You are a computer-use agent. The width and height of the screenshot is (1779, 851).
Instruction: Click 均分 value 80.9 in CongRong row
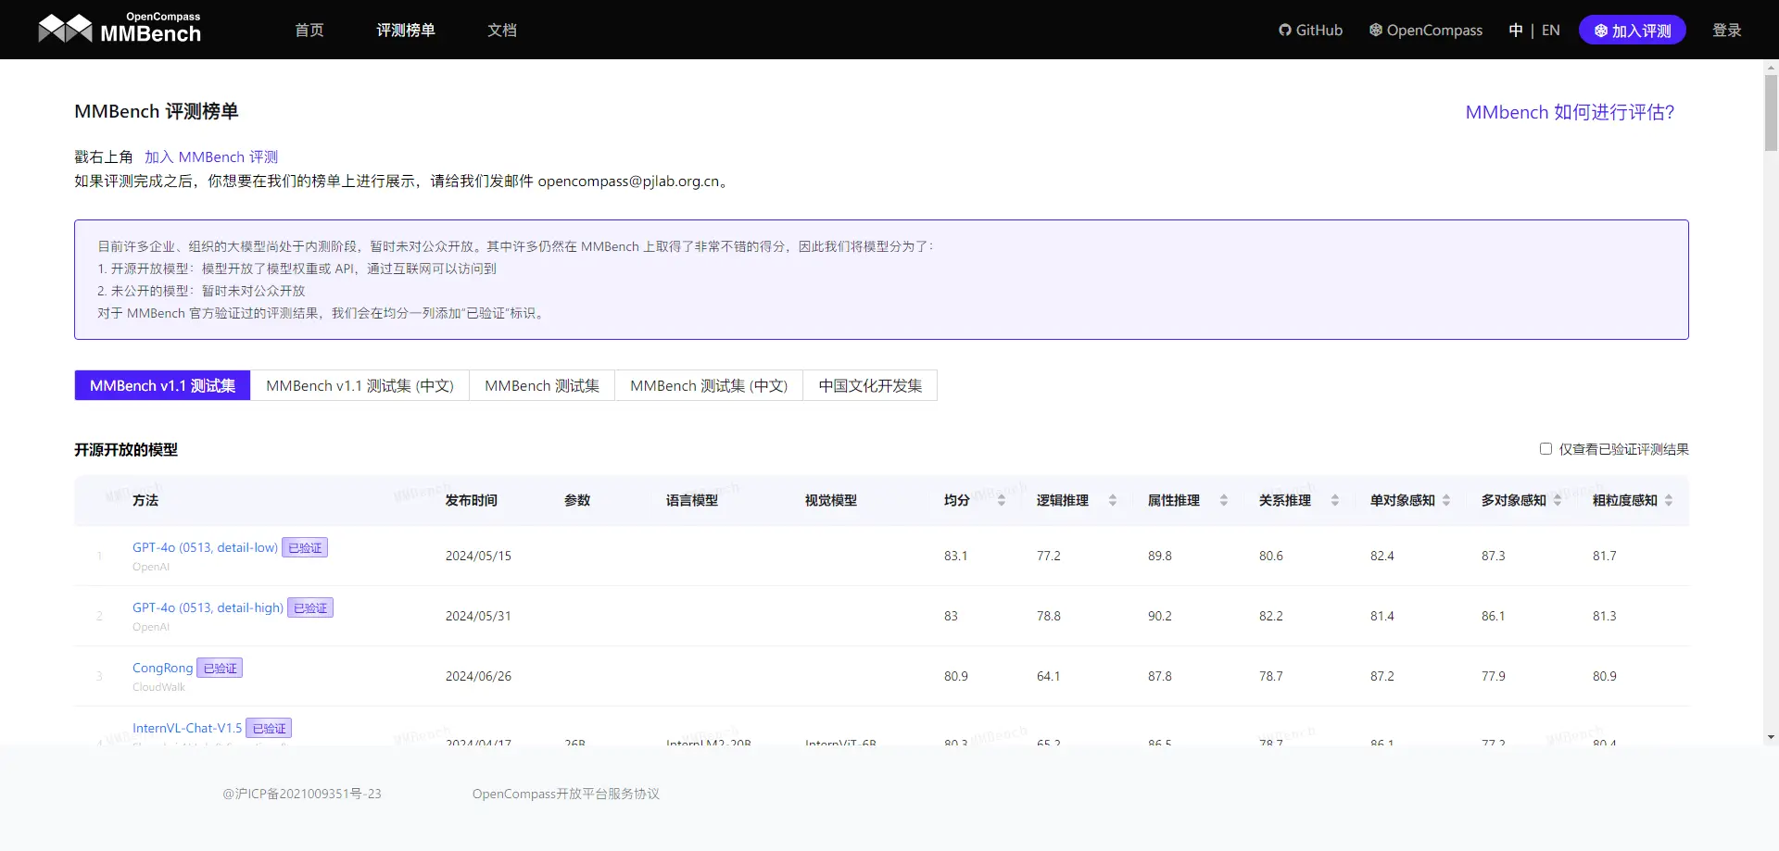coord(956,676)
